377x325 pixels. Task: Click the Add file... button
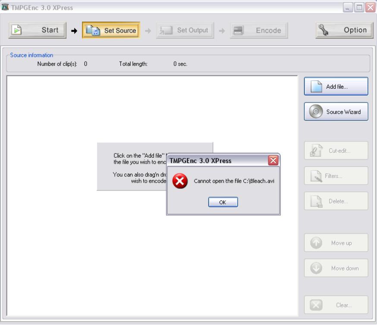tap(336, 86)
